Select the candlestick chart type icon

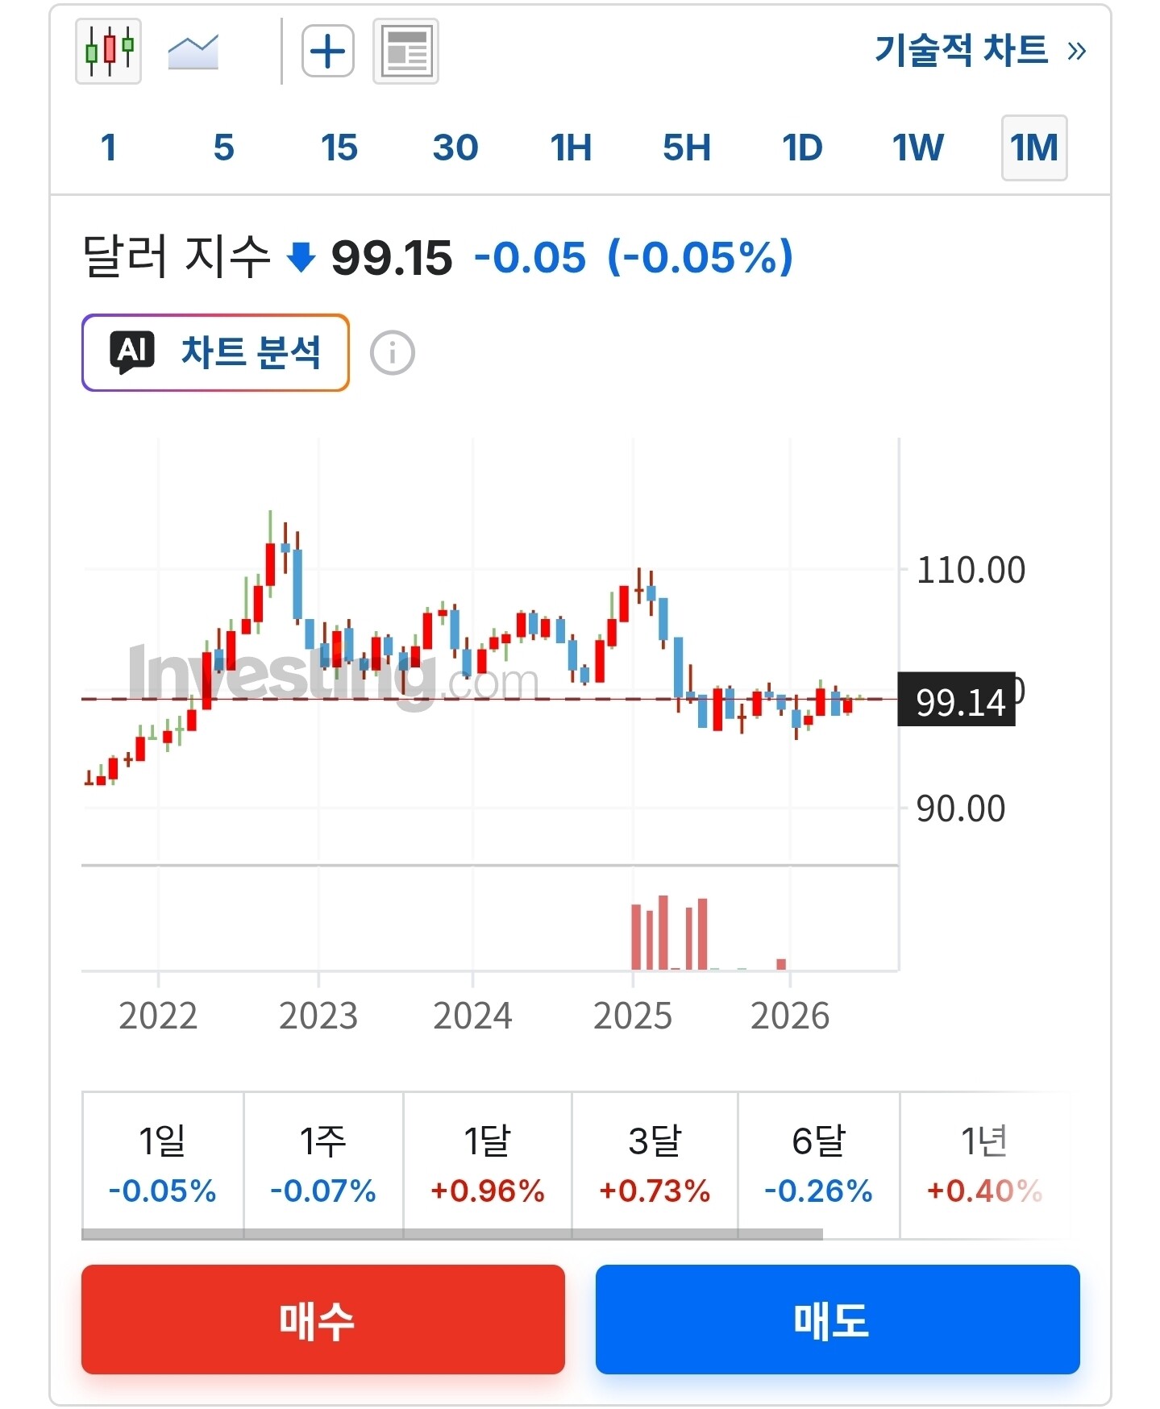(108, 52)
